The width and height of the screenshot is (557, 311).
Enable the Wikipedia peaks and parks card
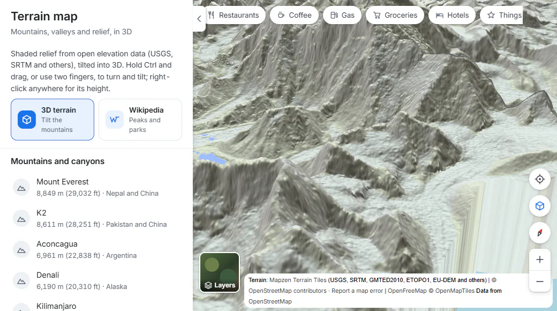click(140, 120)
